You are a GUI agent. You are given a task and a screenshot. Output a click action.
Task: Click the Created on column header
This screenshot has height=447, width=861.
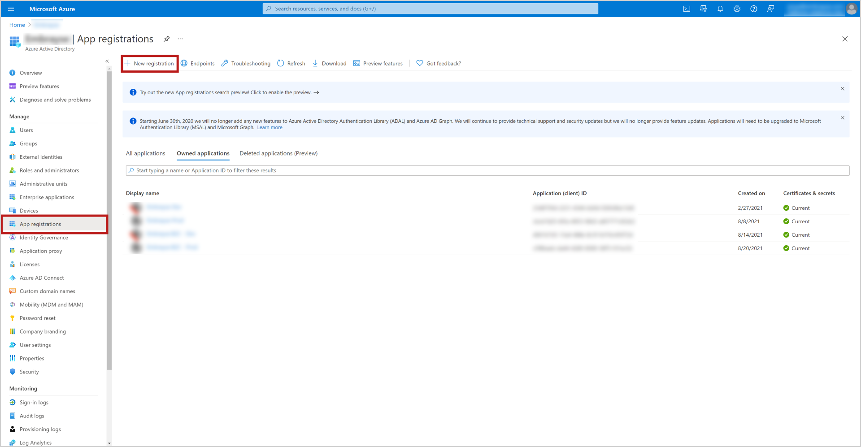click(752, 193)
